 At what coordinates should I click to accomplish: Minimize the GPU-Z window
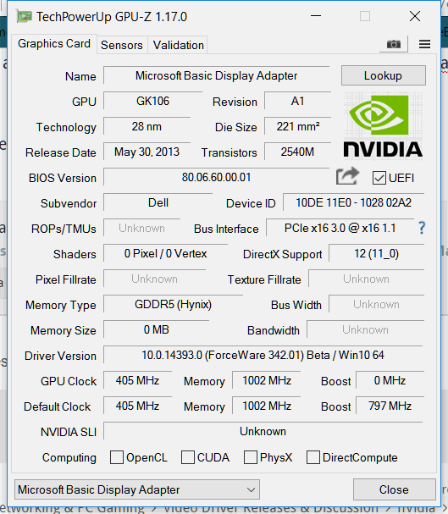(x=316, y=16)
